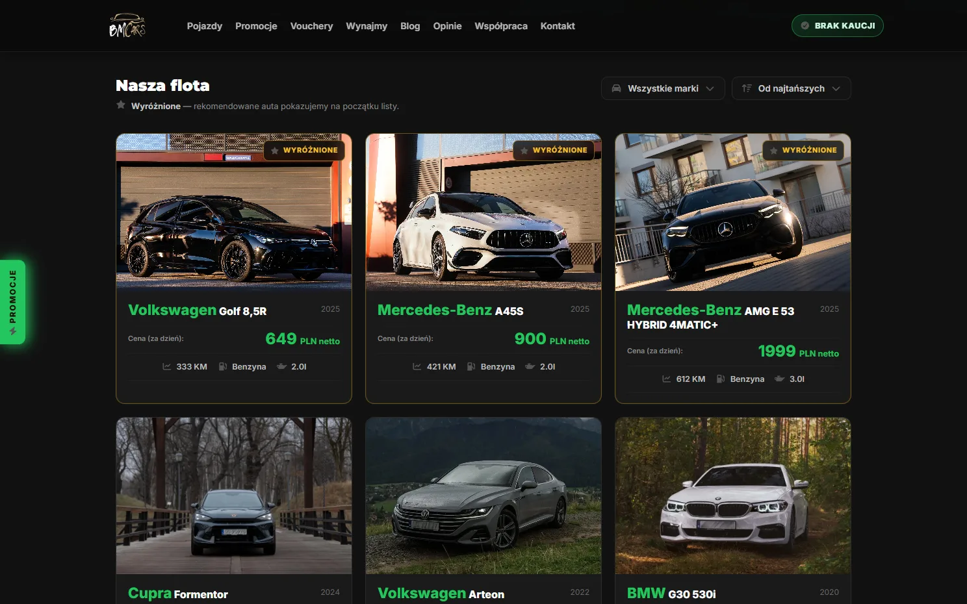Click the 2020 year on the BMW card
Image resolution: width=967 pixels, height=604 pixels.
tap(829, 592)
